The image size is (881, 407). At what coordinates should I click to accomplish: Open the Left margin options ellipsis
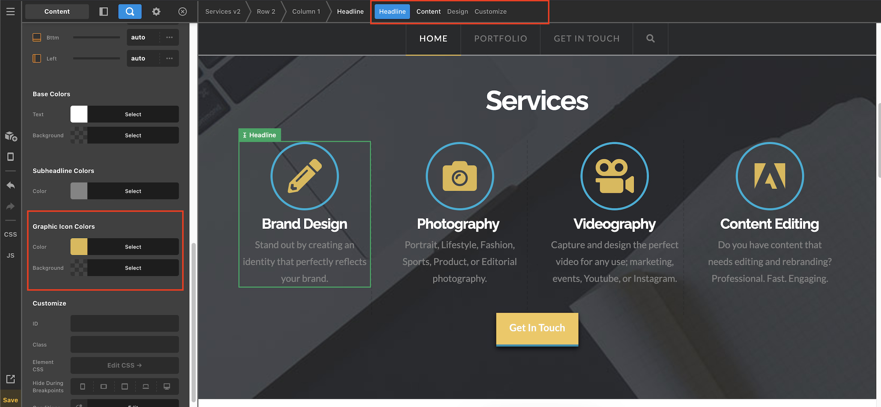tap(170, 58)
